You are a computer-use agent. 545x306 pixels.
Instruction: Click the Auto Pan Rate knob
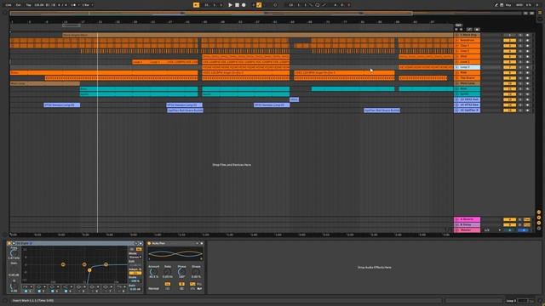pos(167,272)
